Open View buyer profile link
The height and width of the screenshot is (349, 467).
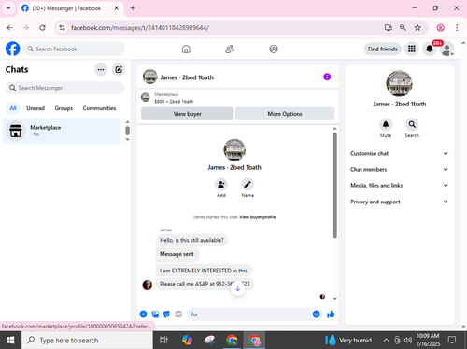coord(257,217)
